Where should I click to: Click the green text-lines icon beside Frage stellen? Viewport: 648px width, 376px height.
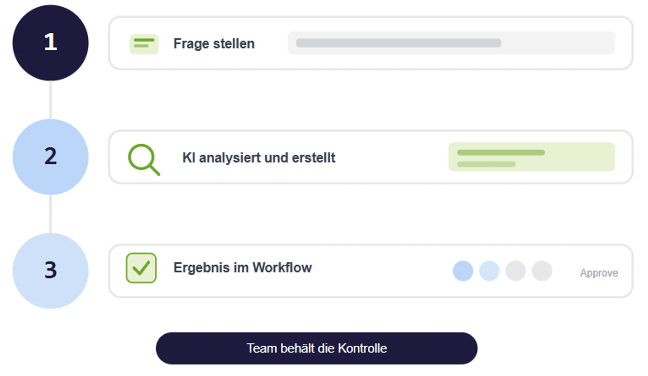[144, 44]
